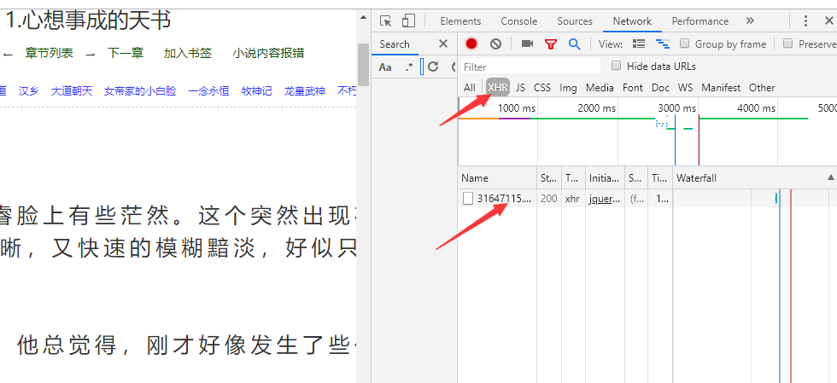Sort by the Name column header
Image resolution: width=837 pixels, height=383 pixels.
(x=497, y=178)
